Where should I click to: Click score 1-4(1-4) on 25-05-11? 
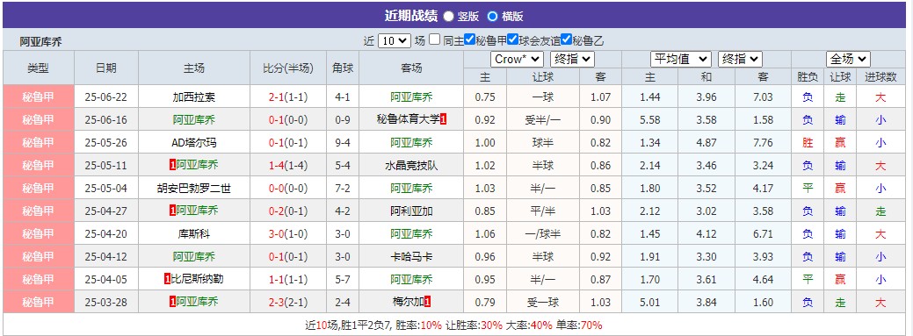288,165
